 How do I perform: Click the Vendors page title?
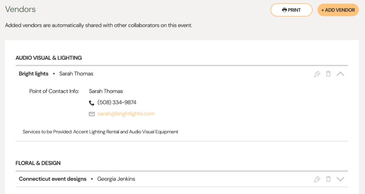pos(20,9)
